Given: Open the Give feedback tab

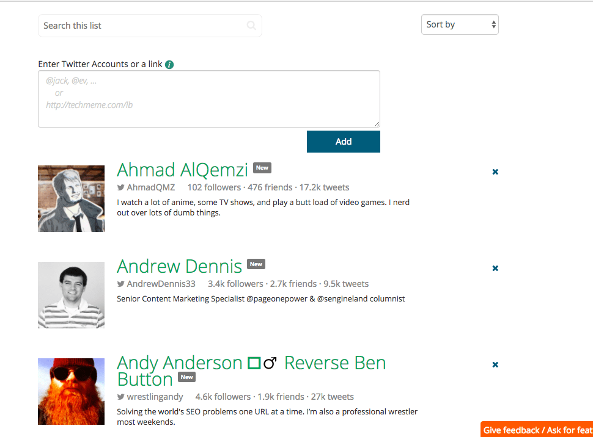Looking at the screenshot, I should (537, 430).
